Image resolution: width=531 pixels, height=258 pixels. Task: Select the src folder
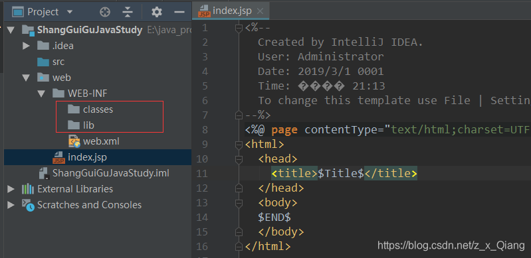click(x=58, y=62)
